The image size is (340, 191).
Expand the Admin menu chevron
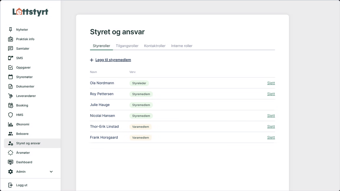click(x=51, y=172)
